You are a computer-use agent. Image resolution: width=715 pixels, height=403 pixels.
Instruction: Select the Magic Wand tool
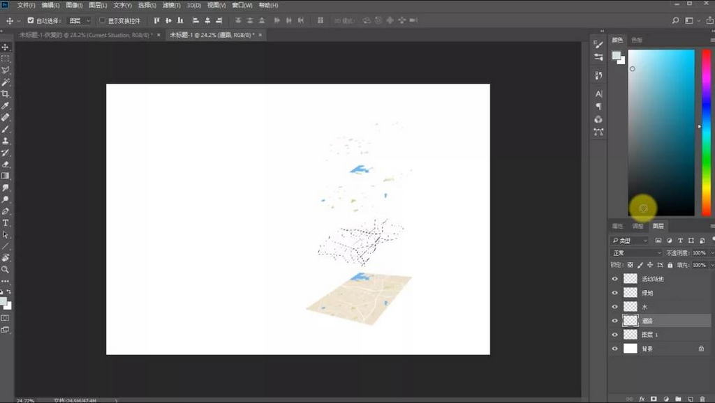(x=6, y=82)
